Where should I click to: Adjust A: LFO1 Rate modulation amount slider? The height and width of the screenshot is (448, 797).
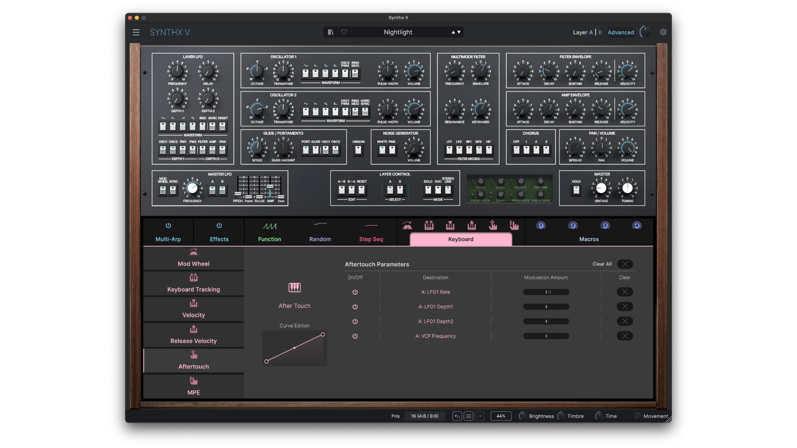(x=546, y=292)
